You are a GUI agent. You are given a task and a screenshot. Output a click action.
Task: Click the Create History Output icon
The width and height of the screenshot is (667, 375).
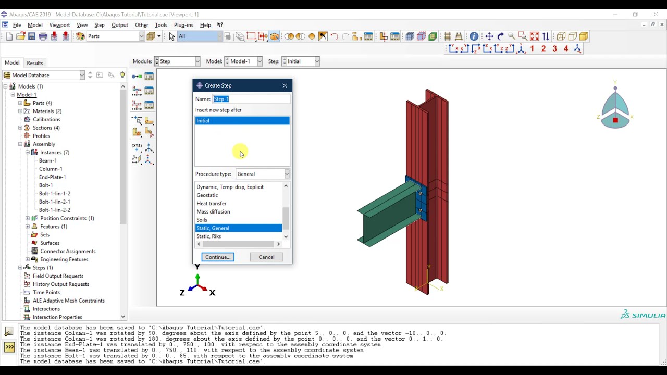click(137, 105)
